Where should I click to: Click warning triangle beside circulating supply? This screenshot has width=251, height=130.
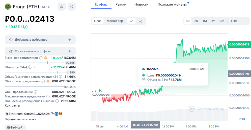pyautogui.click(x=48, y=81)
